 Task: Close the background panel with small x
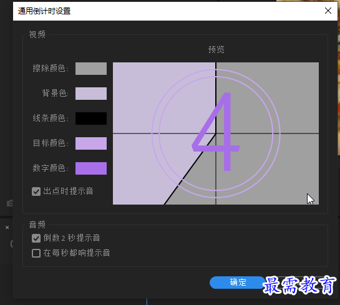click(7, 228)
